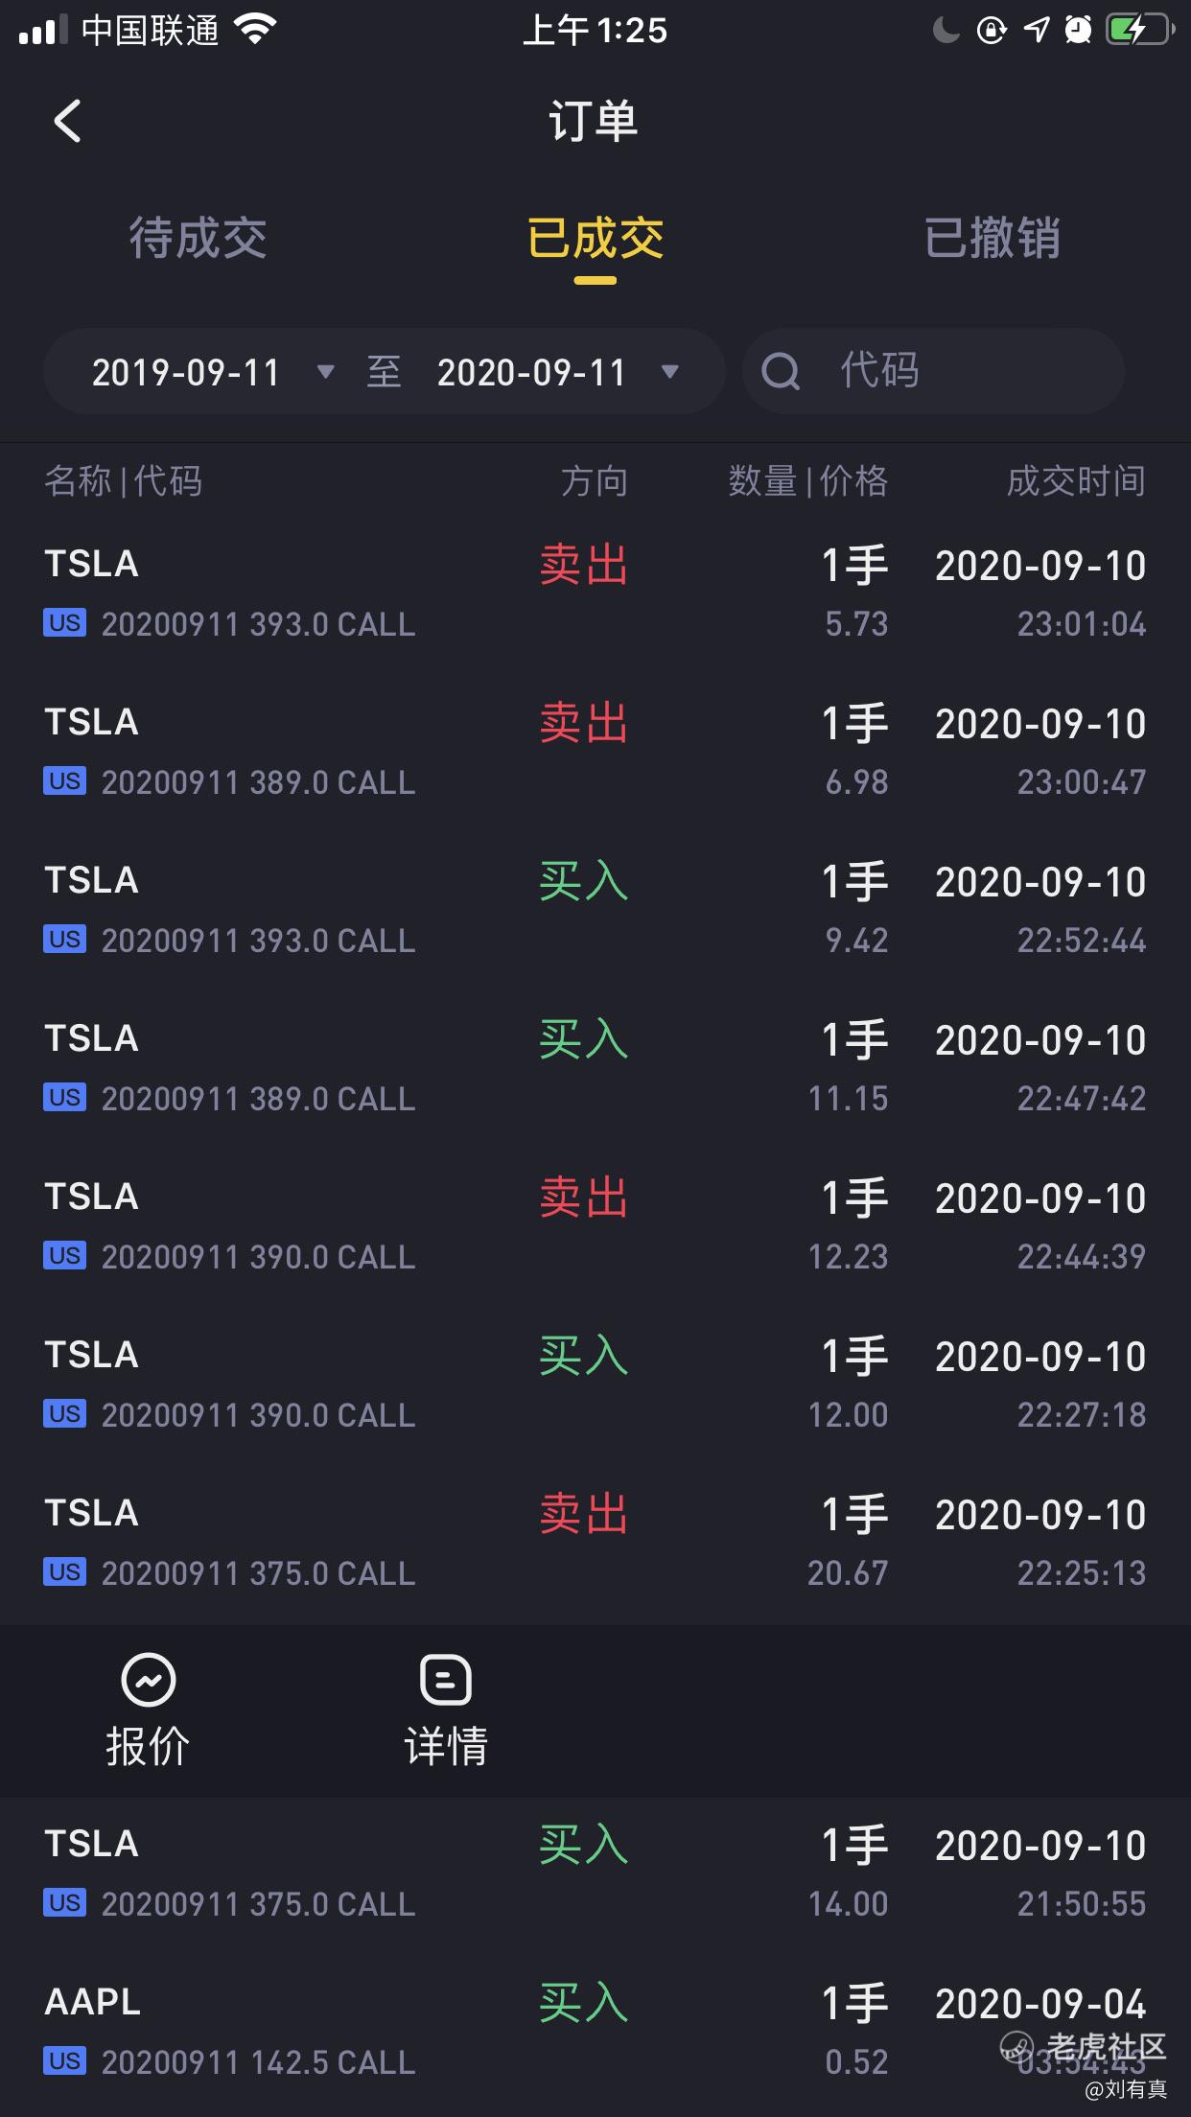The width and height of the screenshot is (1191, 2117).
Task: Expand the end date 2020-09-11 dropdown
Action: [670, 372]
